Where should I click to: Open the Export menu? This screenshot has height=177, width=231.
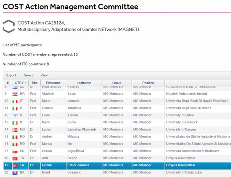[x=11, y=75]
